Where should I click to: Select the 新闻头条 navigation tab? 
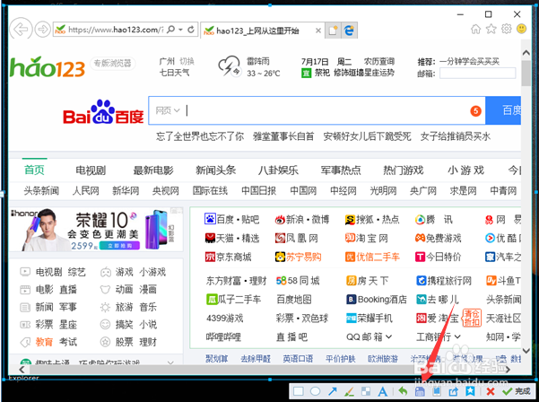(216, 170)
